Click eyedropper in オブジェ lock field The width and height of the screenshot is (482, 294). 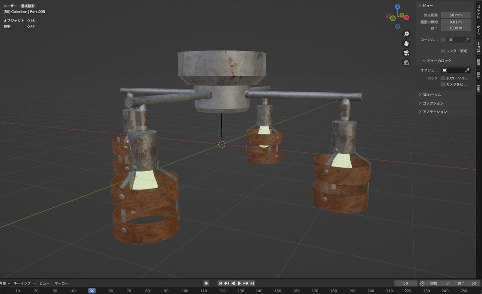tap(467, 71)
